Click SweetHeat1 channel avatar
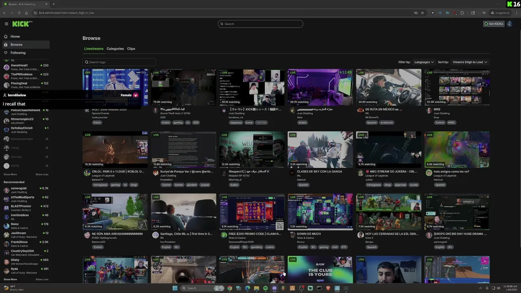 click(x=7, y=67)
